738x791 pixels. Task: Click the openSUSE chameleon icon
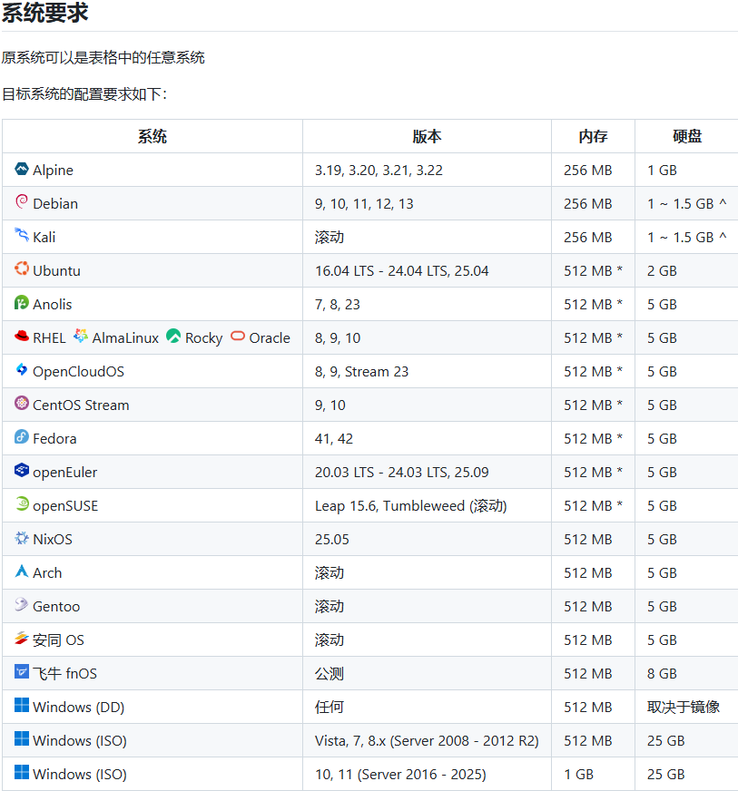point(22,504)
